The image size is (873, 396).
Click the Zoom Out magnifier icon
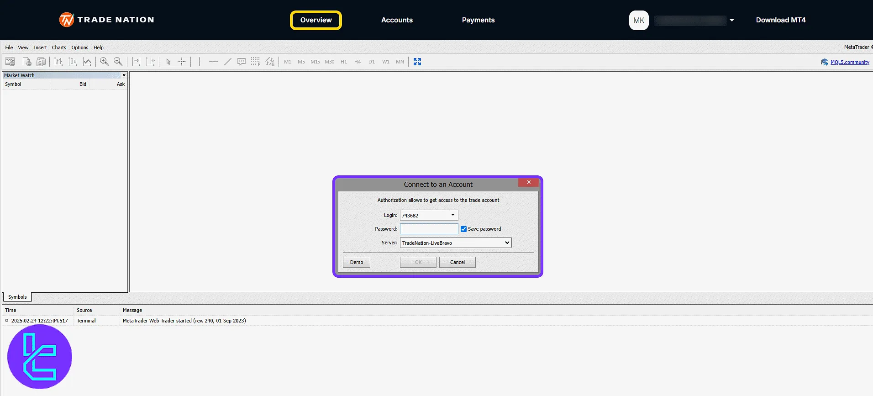click(x=118, y=62)
